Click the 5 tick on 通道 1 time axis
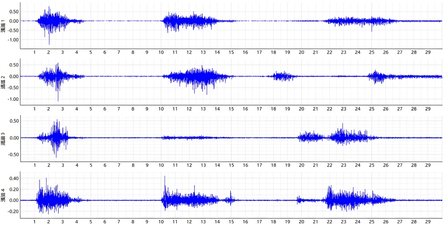 (91, 53)
